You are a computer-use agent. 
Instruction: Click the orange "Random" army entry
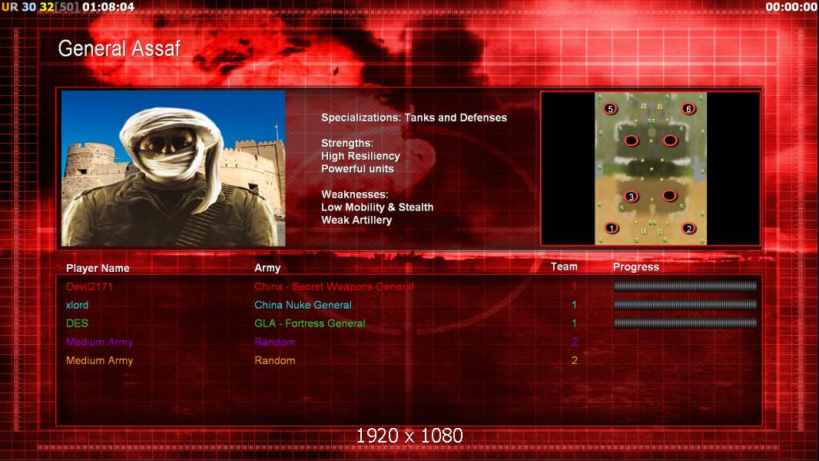coord(275,361)
